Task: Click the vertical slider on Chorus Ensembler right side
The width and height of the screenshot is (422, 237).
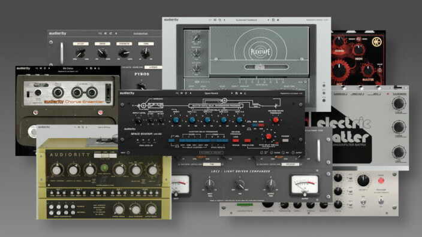Action: tap(108, 93)
